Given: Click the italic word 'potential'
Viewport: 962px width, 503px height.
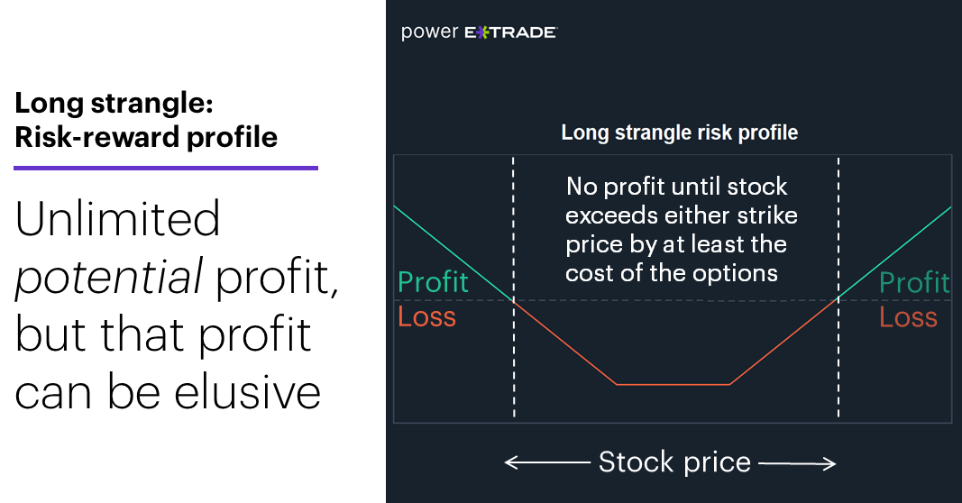Looking at the screenshot, I should [x=108, y=278].
